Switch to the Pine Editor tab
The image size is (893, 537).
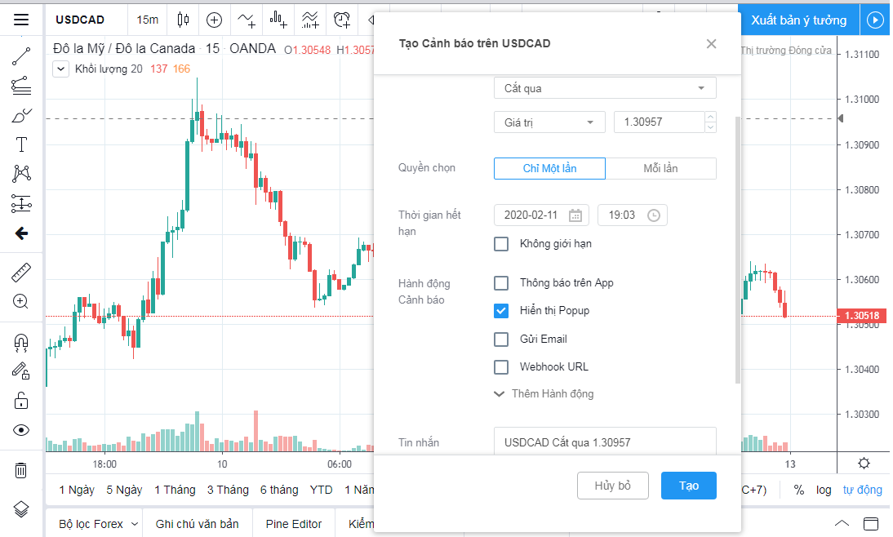click(293, 524)
